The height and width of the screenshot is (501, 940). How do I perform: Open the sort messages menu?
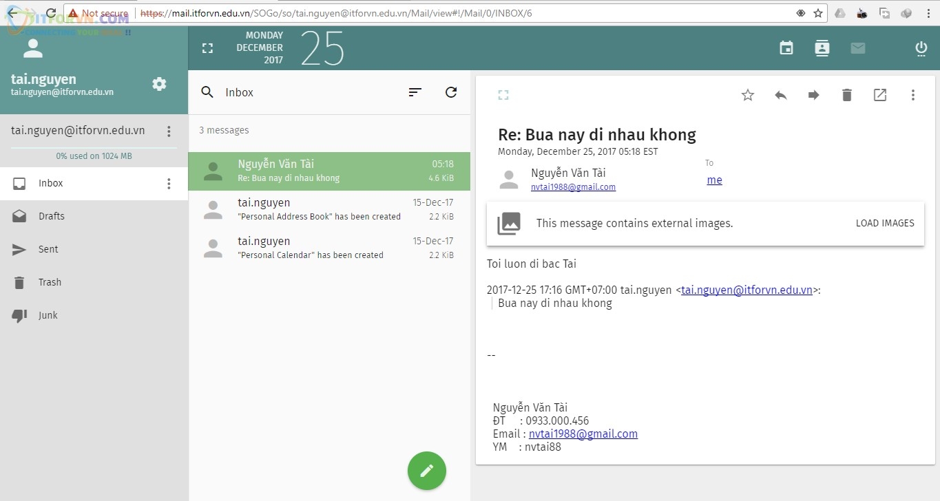pyautogui.click(x=415, y=92)
